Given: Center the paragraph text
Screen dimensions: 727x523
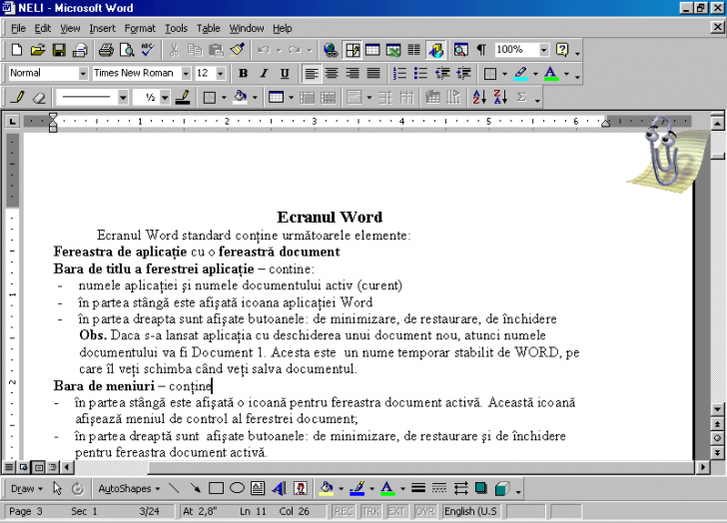Looking at the screenshot, I should 332,73.
